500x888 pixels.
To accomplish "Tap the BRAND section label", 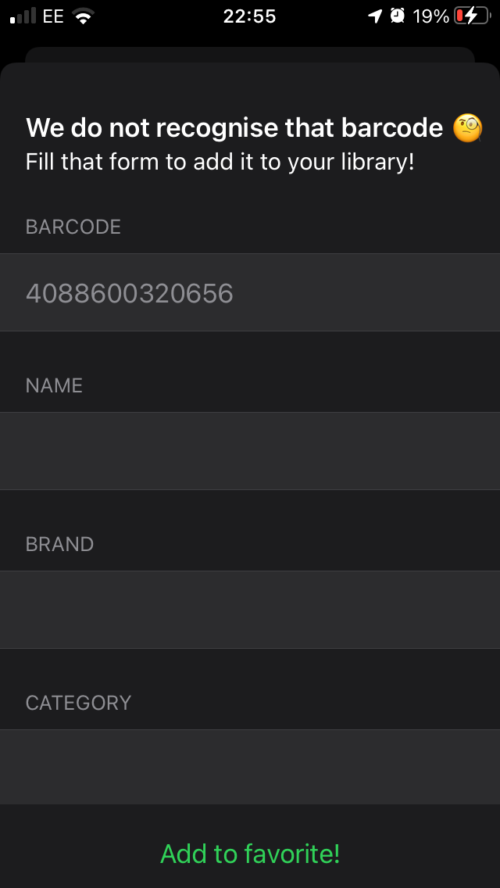I will pyautogui.click(x=59, y=543).
